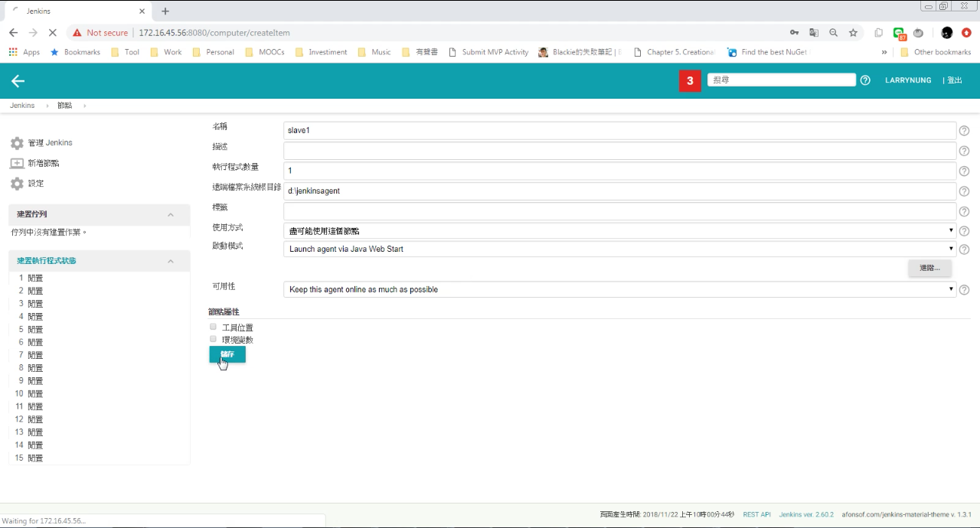Open the 使用方式 usage dropdown
The width and height of the screenshot is (980, 528).
619,230
